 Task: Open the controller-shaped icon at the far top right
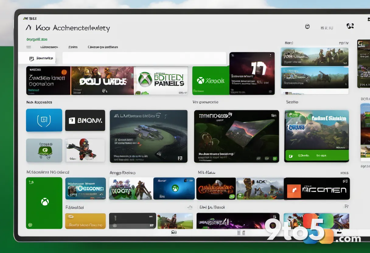pyautogui.click(x=350, y=26)
